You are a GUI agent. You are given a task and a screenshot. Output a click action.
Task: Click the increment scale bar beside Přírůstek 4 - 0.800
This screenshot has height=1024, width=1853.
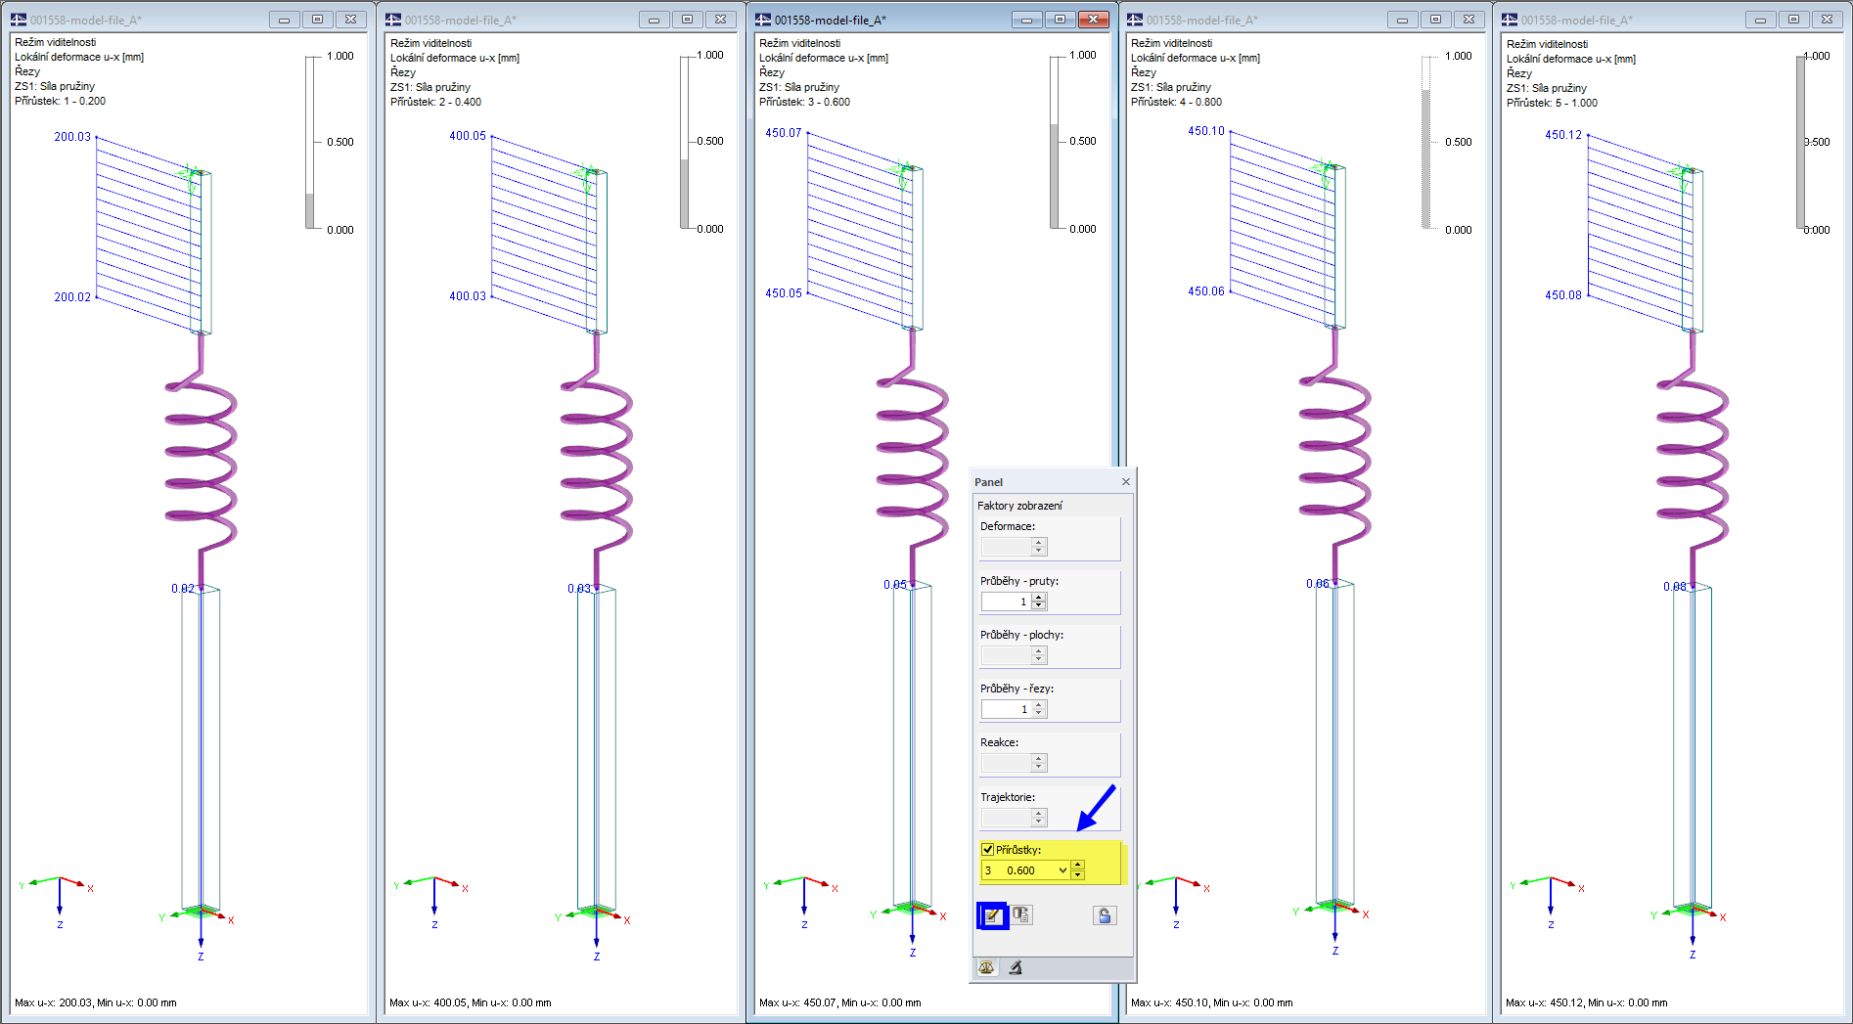[x=1426, y=143]
